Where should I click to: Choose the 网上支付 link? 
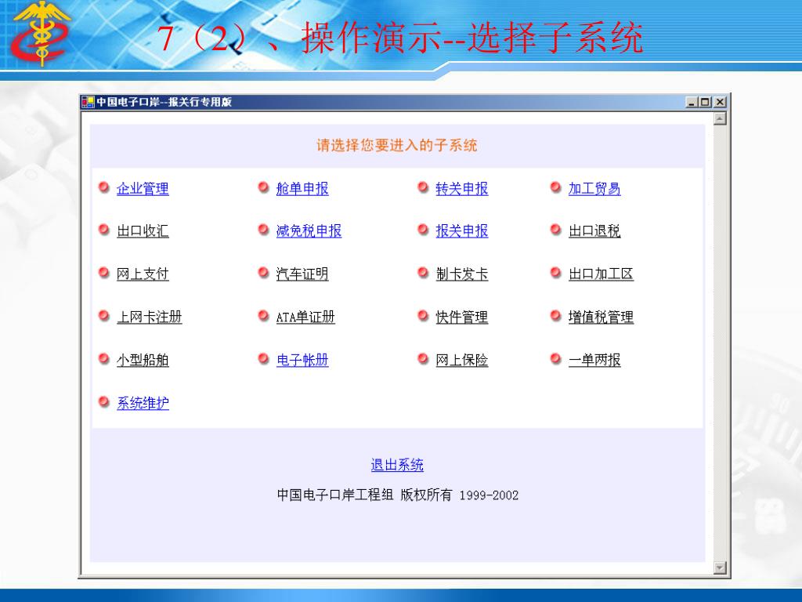[143, 274]
